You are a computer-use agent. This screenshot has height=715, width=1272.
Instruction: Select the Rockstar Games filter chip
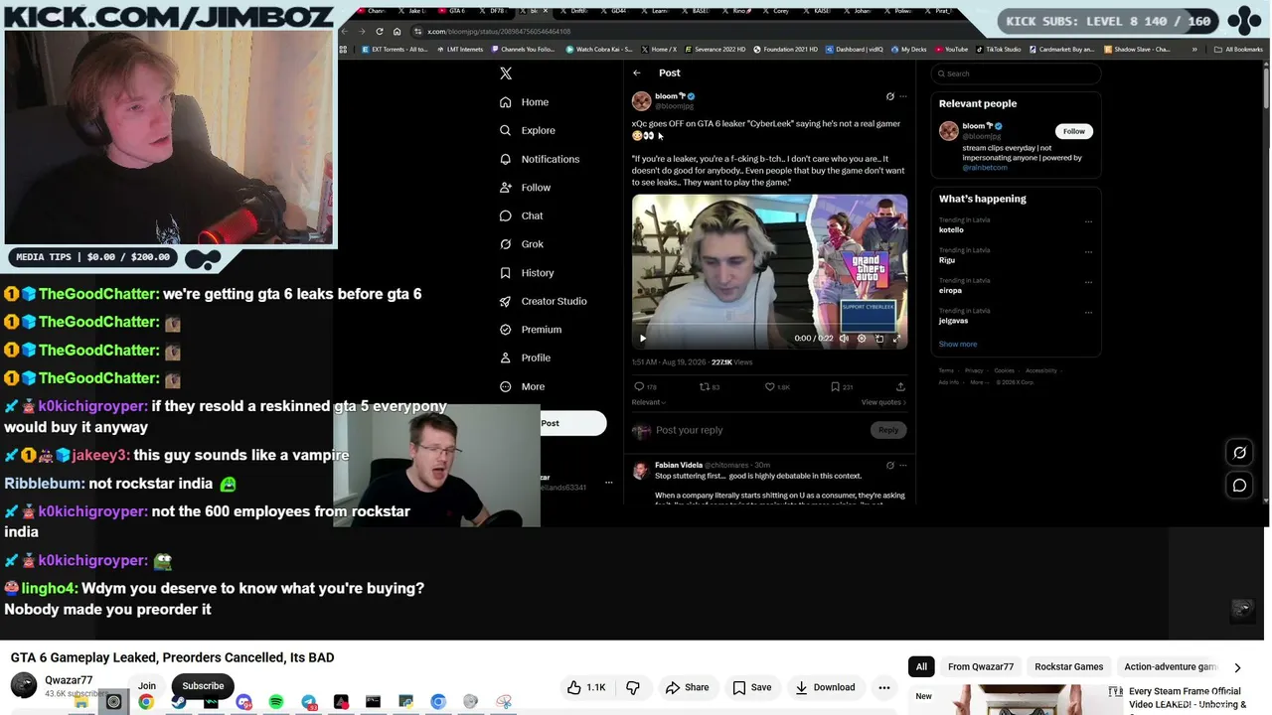(x=1069, y=667)
